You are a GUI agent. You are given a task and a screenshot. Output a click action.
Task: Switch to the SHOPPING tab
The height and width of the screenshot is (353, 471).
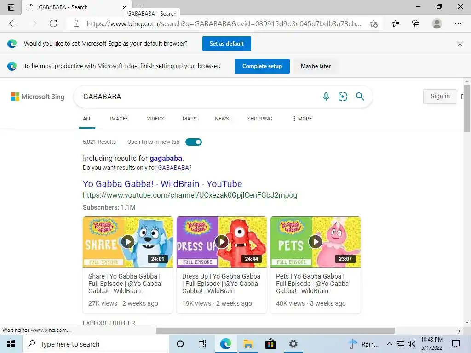(260, 119)
